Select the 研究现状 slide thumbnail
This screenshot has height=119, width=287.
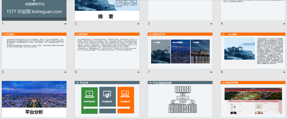tap(107, 51)
